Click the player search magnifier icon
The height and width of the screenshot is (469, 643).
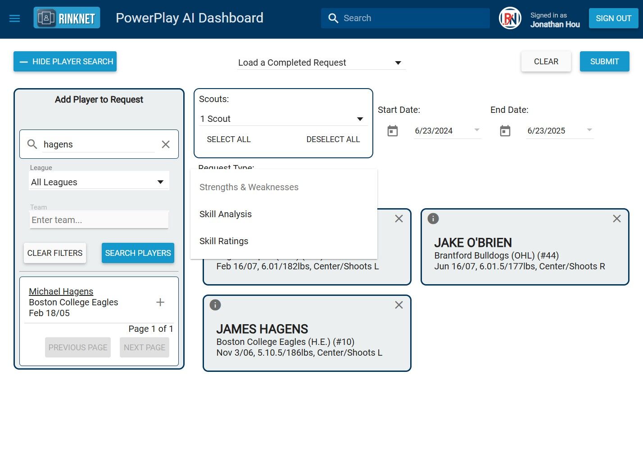(32, 144)
